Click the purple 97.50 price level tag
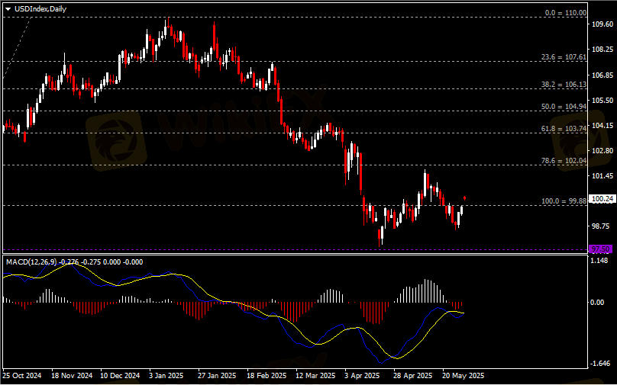This screenshot has height=385, width=617. click(x=601, y=249)
